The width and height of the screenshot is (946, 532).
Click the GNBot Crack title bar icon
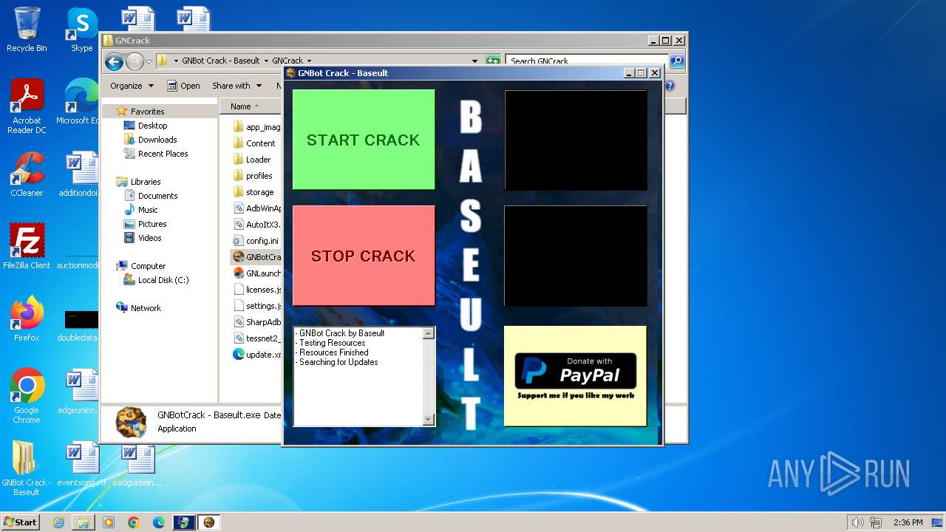click(291, 73)
